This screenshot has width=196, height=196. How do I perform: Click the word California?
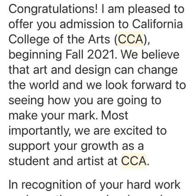click(157, 24)
